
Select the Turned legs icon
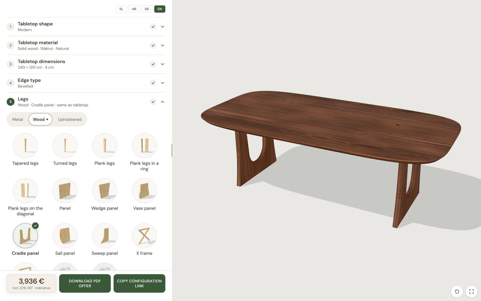click(65, 146)
